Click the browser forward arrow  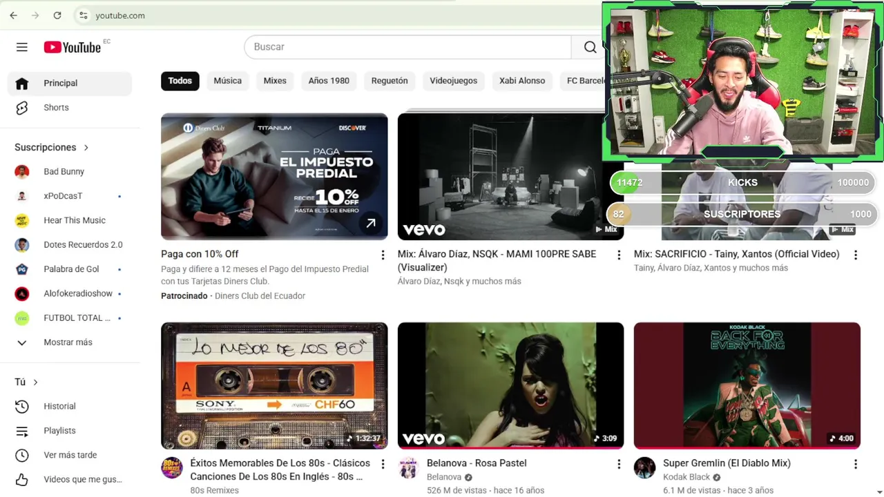point(35,15)
